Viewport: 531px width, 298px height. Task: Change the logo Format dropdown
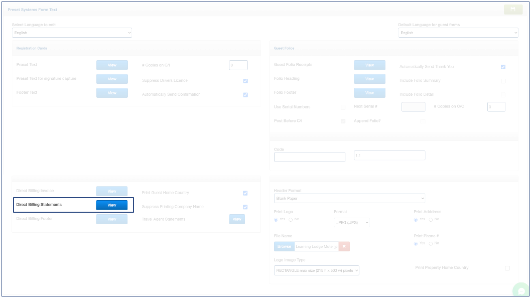tap(351, 222)
